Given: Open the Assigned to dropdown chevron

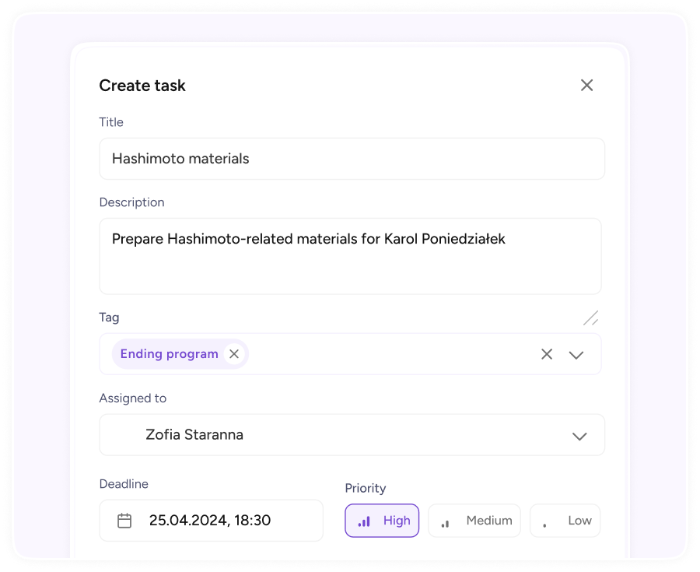Looking at the screenshot, I should [x=579, y=437].
